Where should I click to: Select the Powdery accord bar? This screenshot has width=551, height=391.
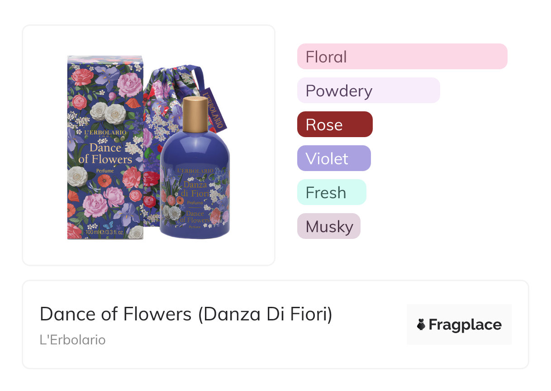click(368, 91)
